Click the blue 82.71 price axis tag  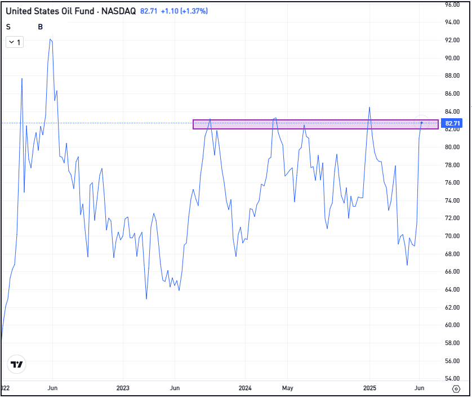pos(452,123)
